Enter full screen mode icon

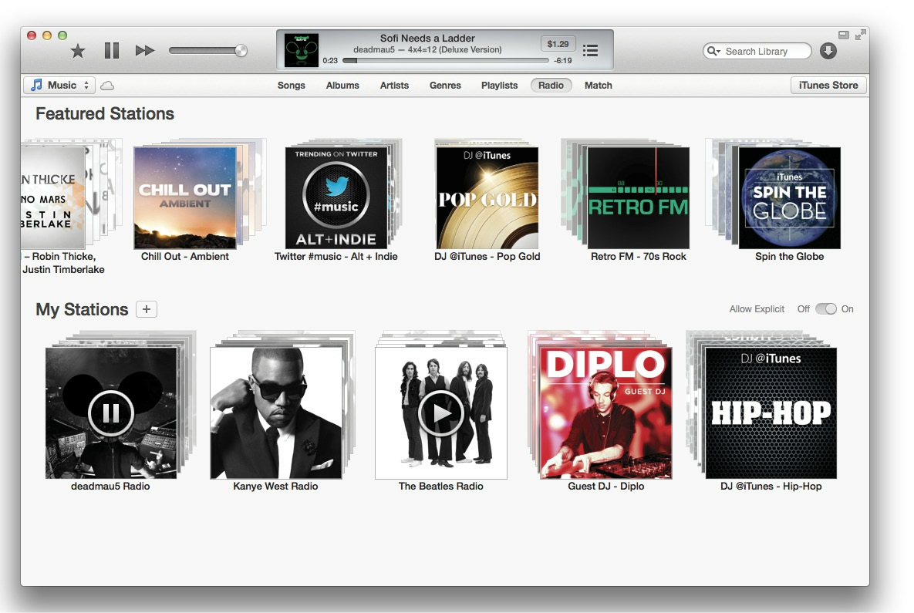tap(860, 35)
